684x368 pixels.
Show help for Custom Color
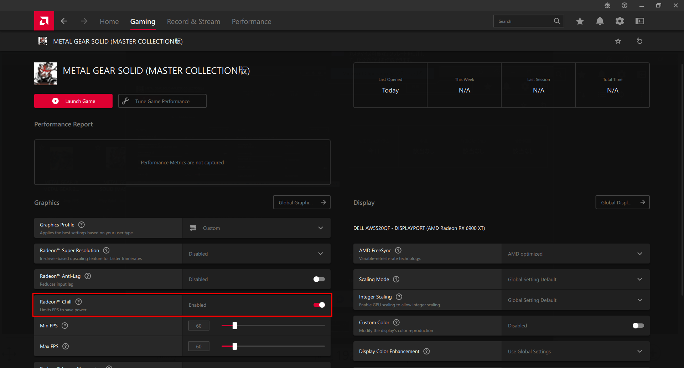[397, 322]
